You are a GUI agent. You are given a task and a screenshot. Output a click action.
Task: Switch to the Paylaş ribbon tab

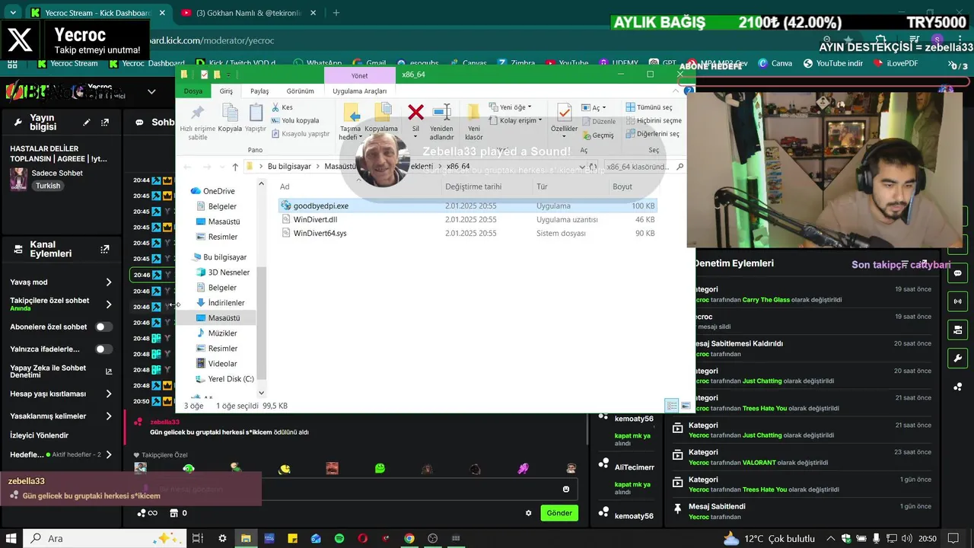tap(259, 91)
